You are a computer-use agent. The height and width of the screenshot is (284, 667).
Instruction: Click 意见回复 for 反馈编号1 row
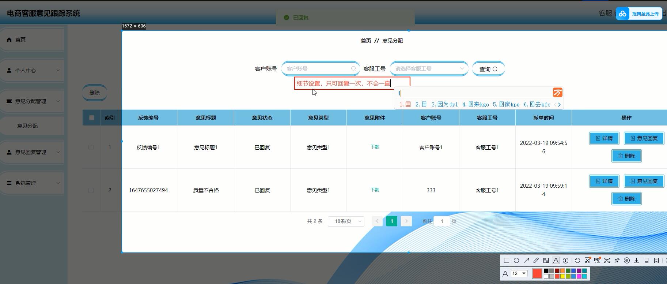tap(644, 138)
